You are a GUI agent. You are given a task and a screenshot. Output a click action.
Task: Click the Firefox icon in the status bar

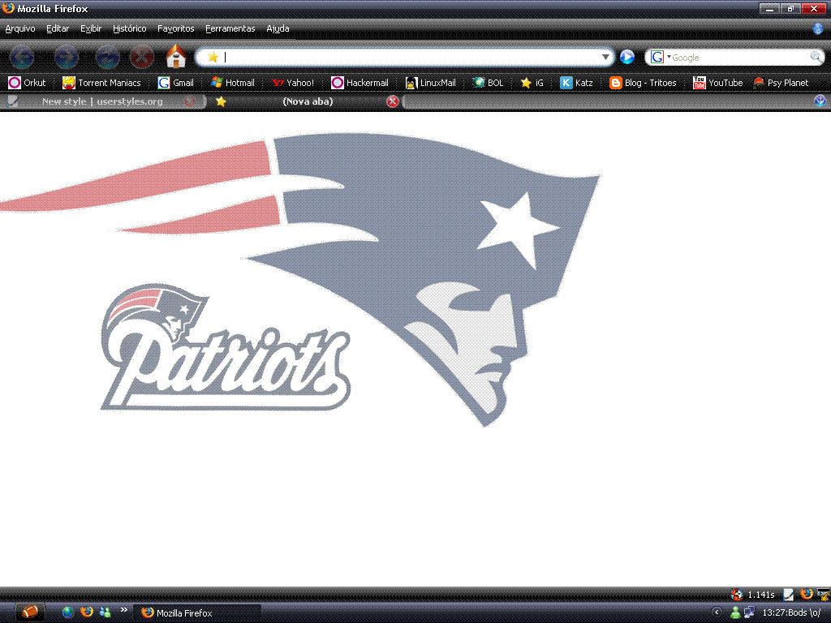807,594
